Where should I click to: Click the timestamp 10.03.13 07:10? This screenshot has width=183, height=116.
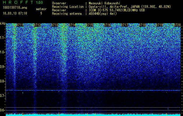coord(15,13)
